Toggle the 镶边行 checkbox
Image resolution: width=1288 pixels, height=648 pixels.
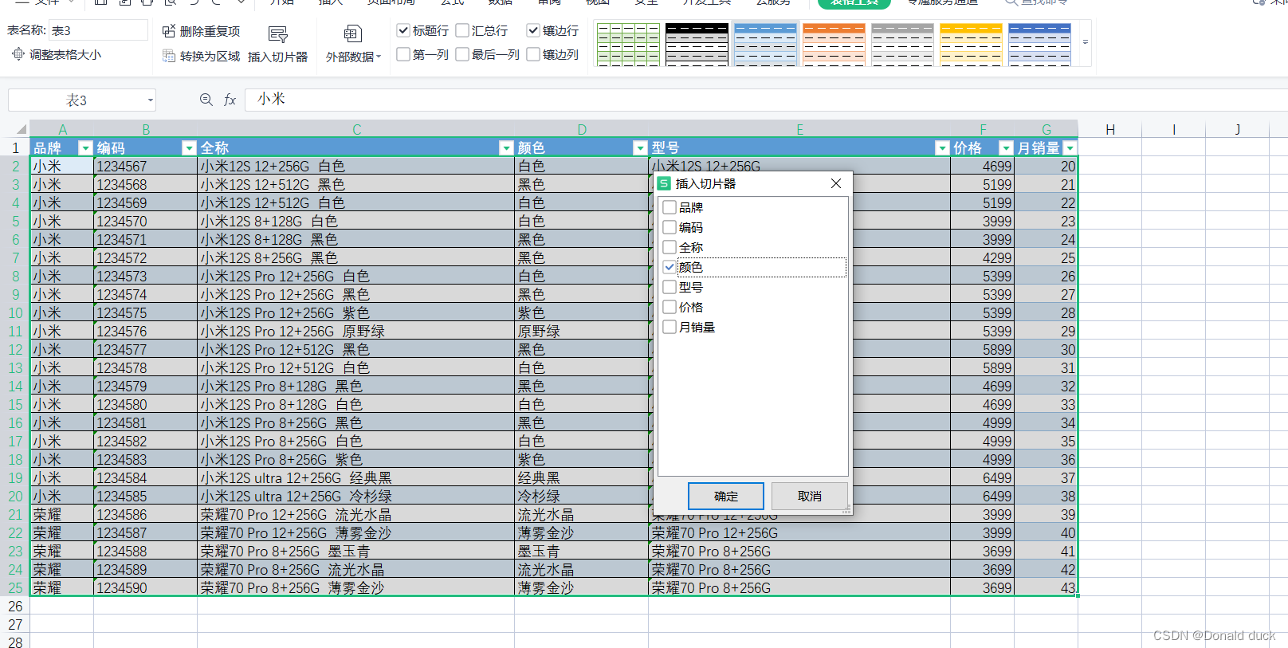pyautogui.click(x=533, y=30)
